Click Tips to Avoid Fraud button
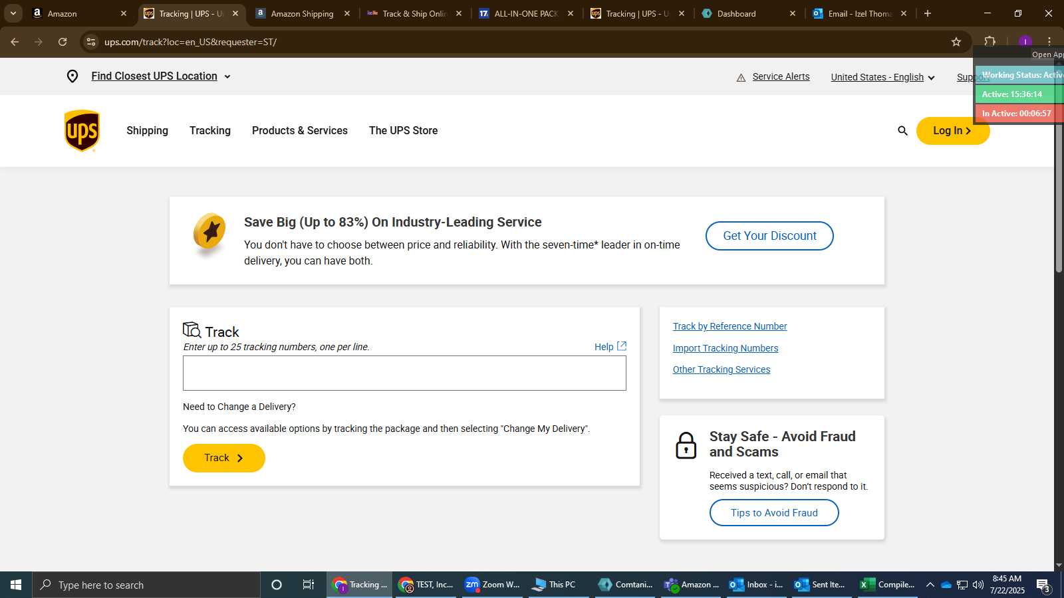The width and height of the screenshot is (1064, 598). (774, 513)
